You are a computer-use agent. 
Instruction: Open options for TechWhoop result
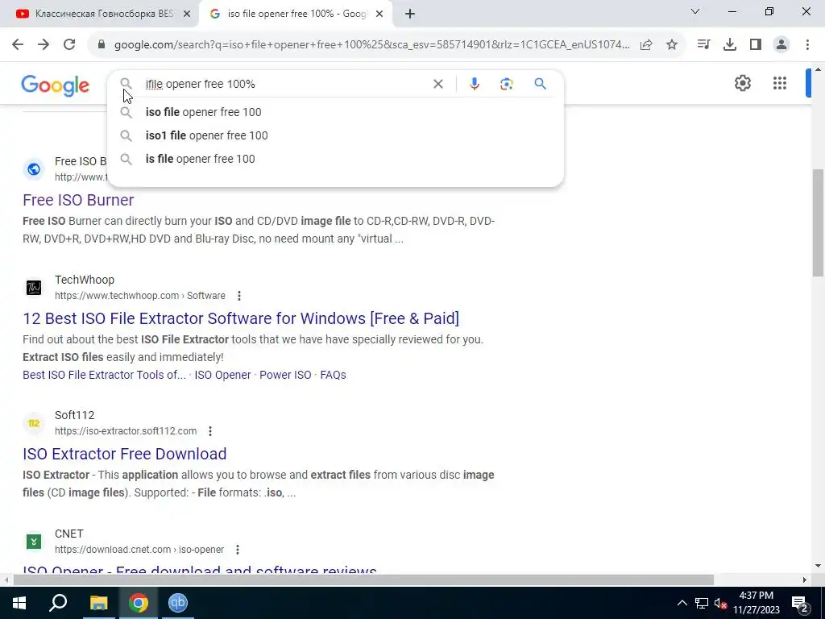(238, 296)
